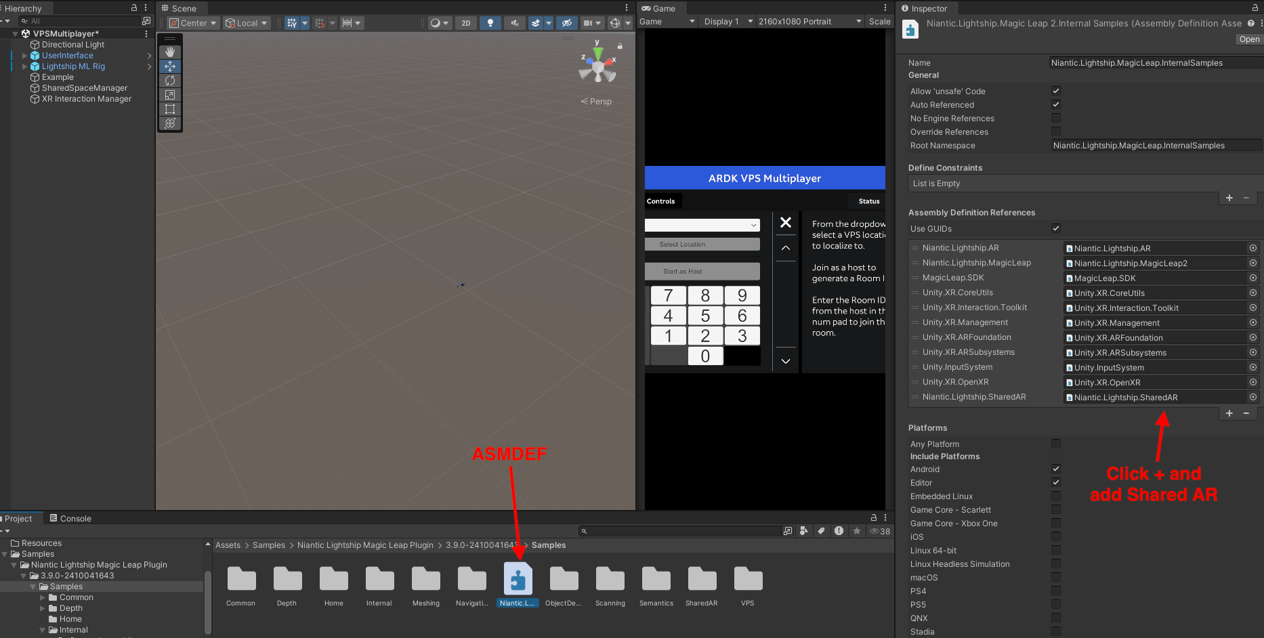Select the Transform tool

point(170,123)
